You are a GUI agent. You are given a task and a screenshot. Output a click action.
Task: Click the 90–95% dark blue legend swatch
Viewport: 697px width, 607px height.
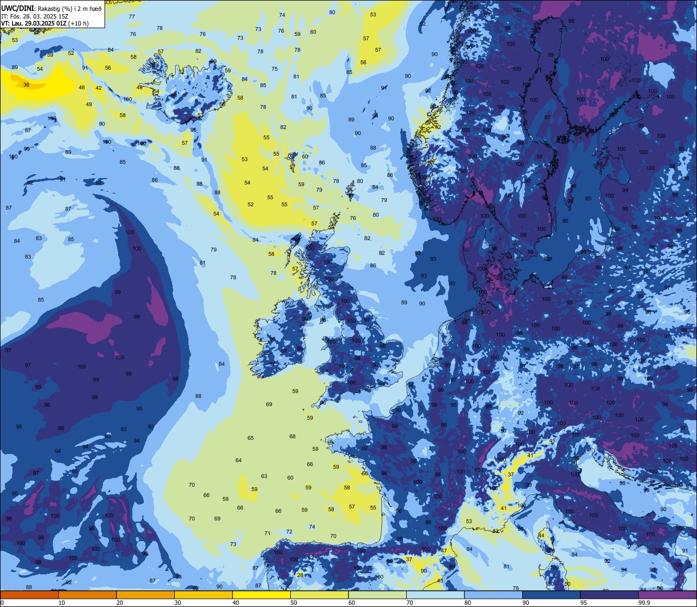[x=551, y=594]
